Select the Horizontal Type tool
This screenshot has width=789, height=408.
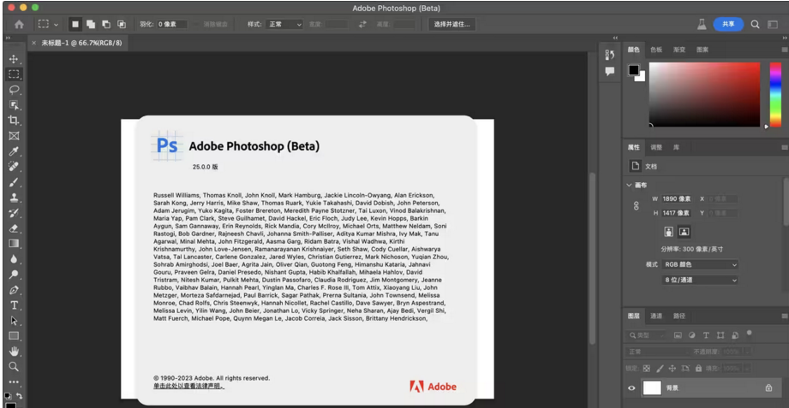coord(14,305)
